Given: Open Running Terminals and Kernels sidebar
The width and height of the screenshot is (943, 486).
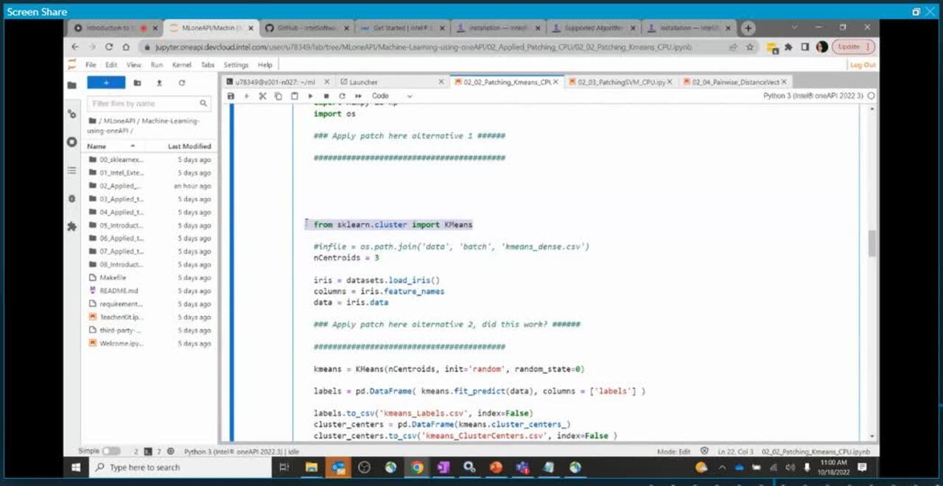Looking at the screenshot, I should pos(71,142).
